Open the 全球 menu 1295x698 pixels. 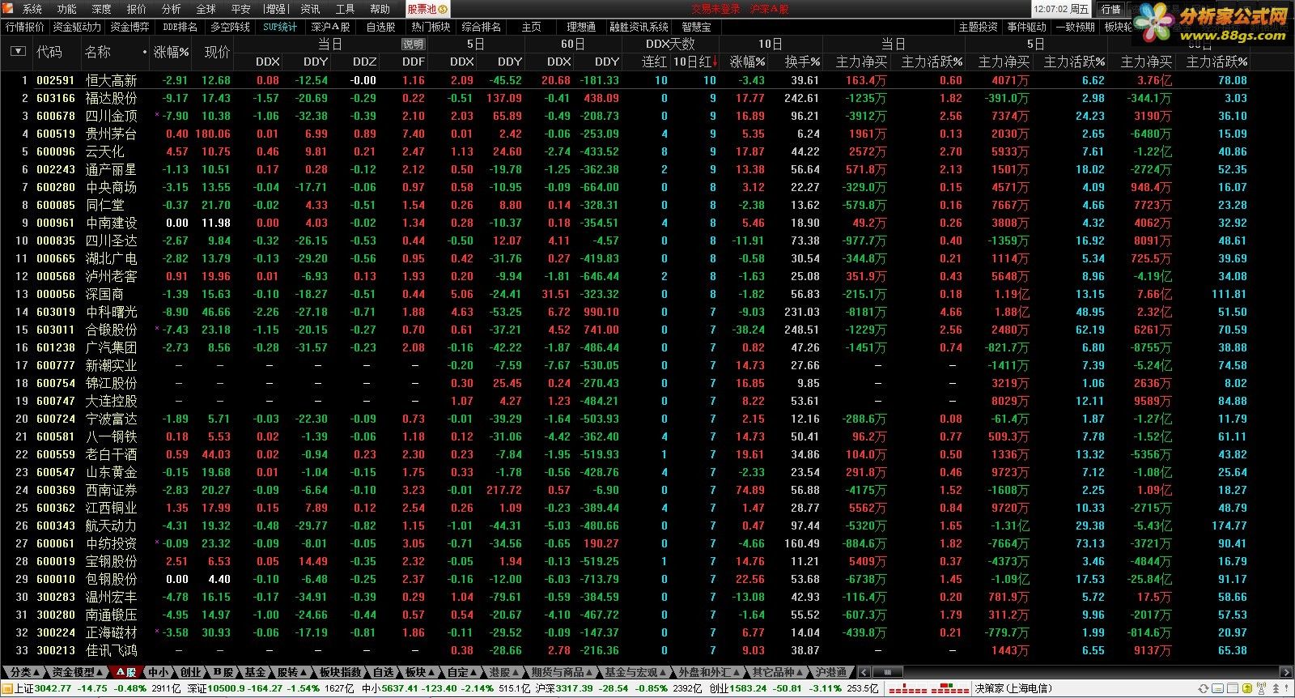tap(206, 9)
